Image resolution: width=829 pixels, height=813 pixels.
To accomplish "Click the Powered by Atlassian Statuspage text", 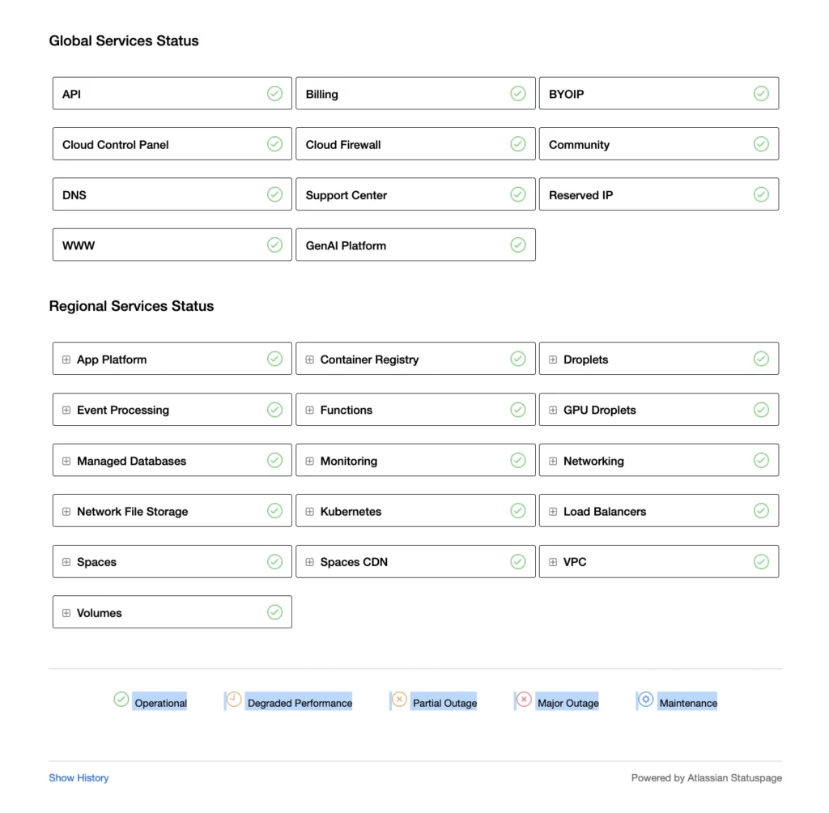I will 706,777.
